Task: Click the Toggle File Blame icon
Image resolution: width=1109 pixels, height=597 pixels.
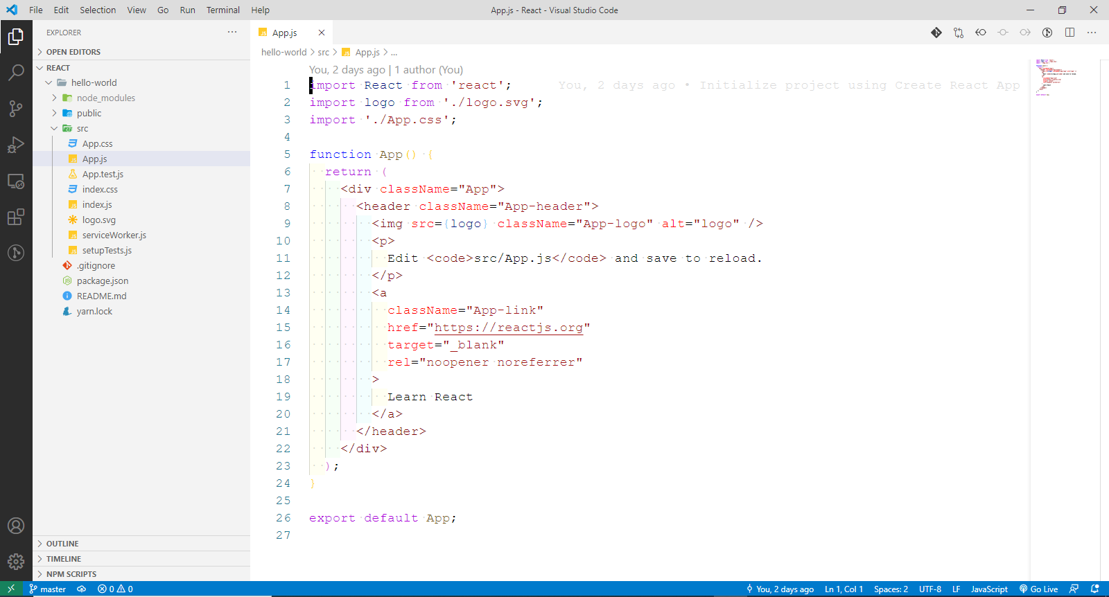Action: click(1047, 33)
